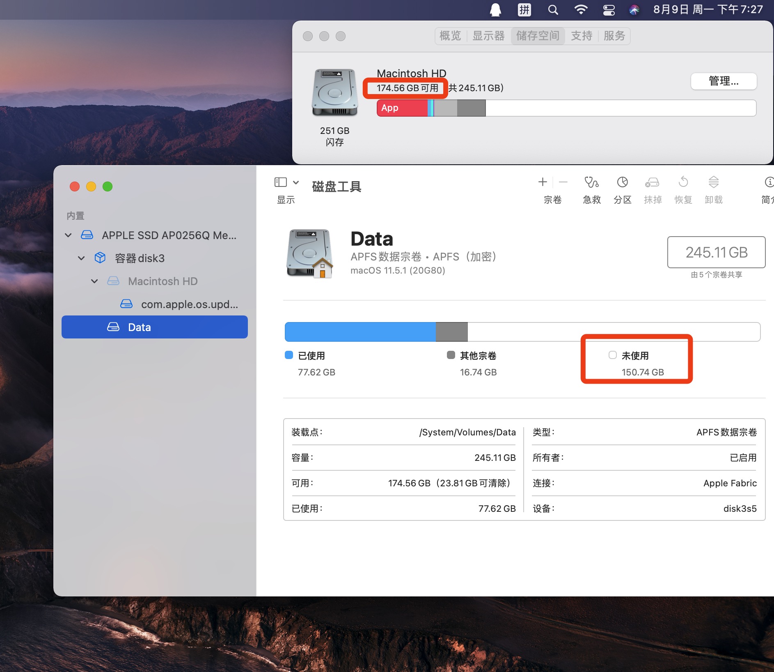The image size is (774, 672).
Task: Click the red App segment in storage bar
Action: point(402,108)
